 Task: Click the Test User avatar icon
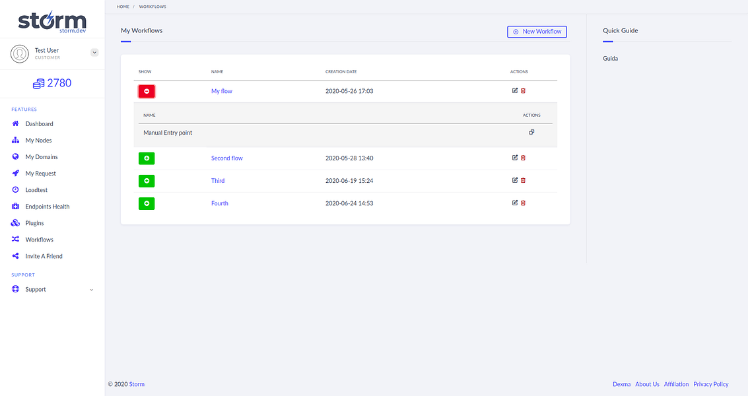[x=20, y=54]
